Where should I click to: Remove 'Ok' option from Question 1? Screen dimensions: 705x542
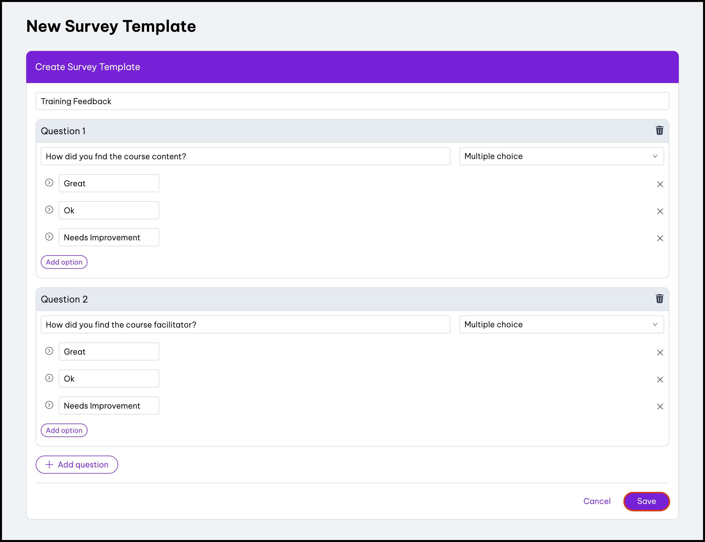click(x=660, y=211)
